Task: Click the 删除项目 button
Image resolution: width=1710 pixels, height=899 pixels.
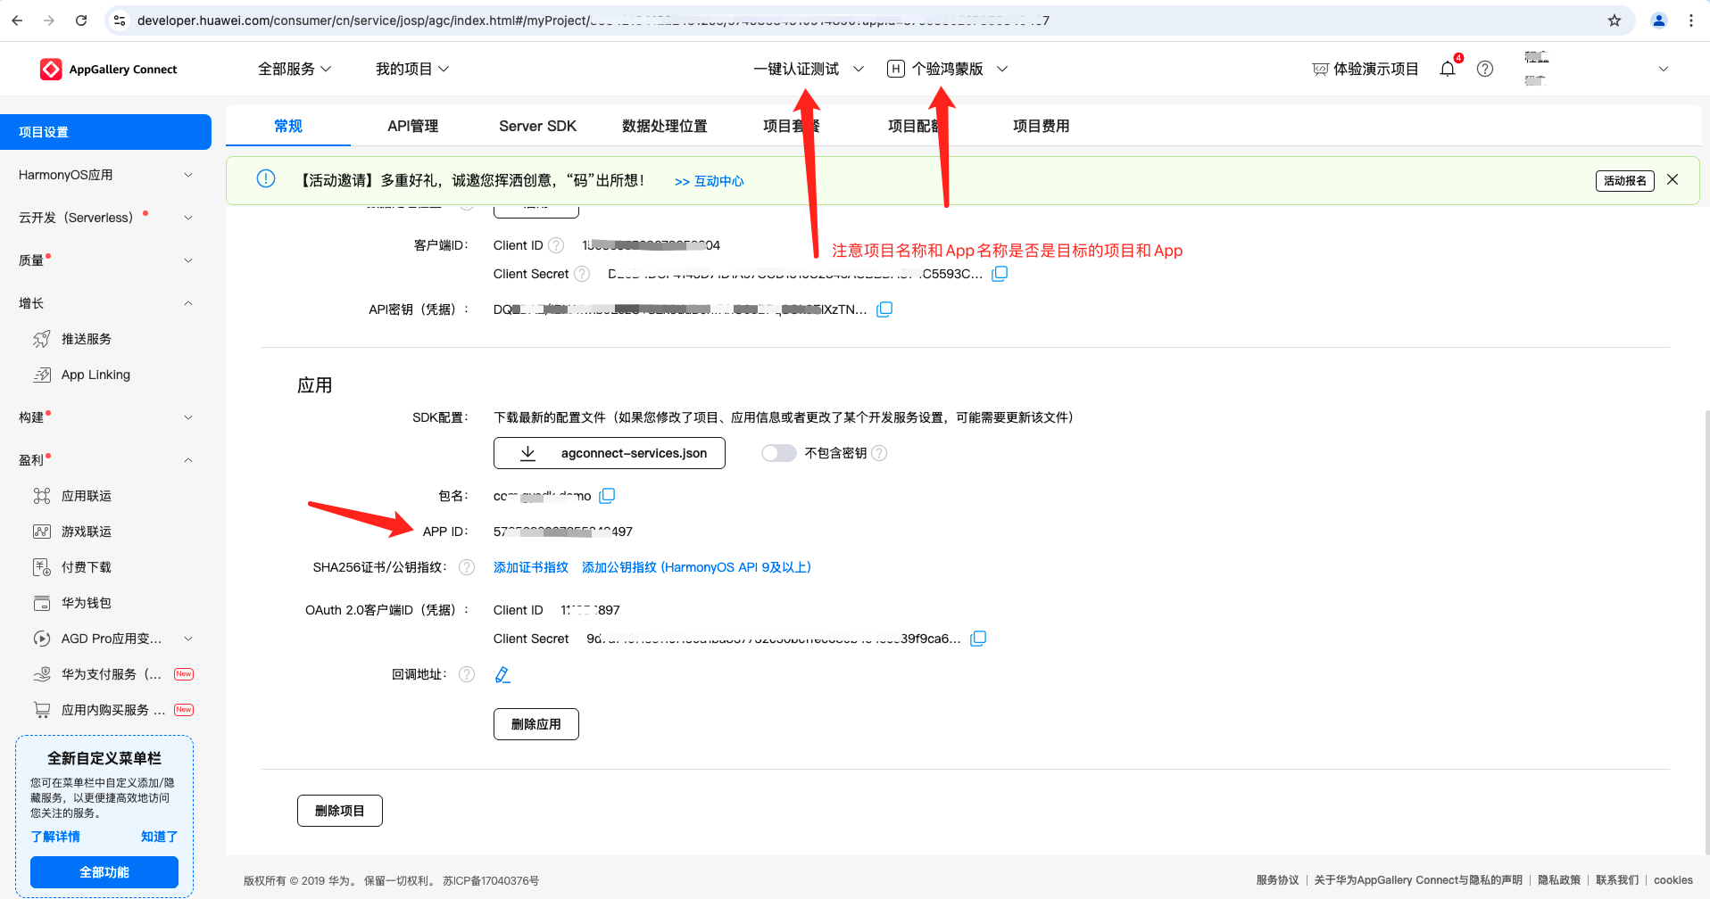Action: click(x=340, y=811)
